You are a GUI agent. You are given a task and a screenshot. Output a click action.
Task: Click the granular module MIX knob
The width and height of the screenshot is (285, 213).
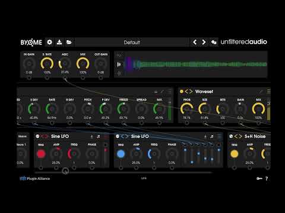pyautogui.click(x=159, y=109)
